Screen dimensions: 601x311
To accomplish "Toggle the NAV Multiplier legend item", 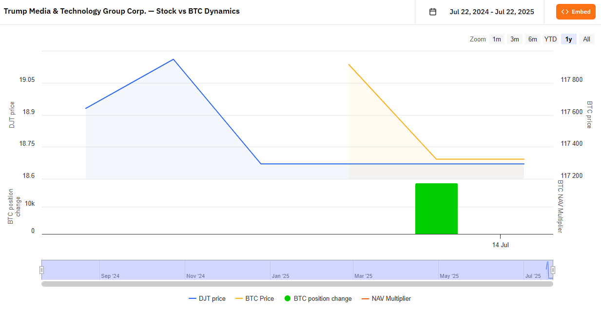I will pyautogui.click(x=386, y=299).
